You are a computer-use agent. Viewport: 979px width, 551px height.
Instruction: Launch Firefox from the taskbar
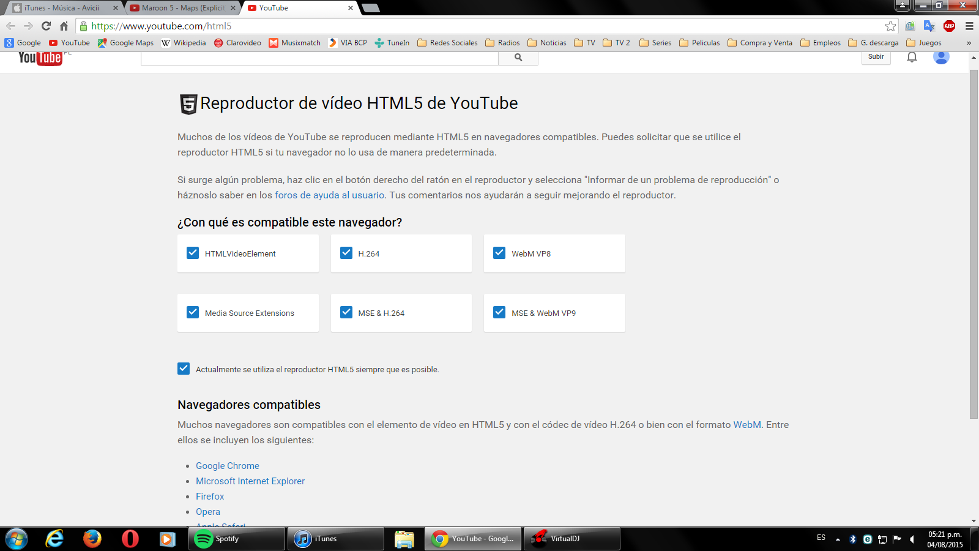pos(92,539)
